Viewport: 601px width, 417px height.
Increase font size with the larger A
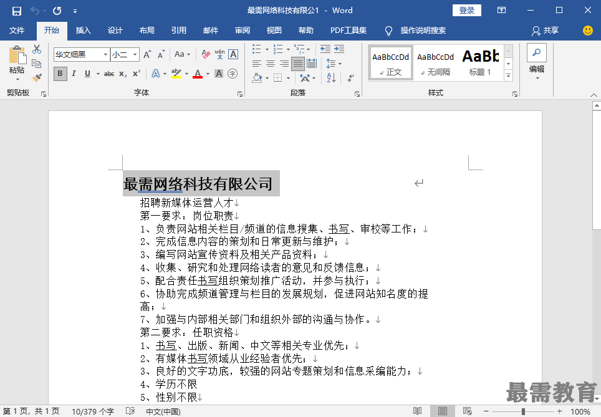click(147, 54)
